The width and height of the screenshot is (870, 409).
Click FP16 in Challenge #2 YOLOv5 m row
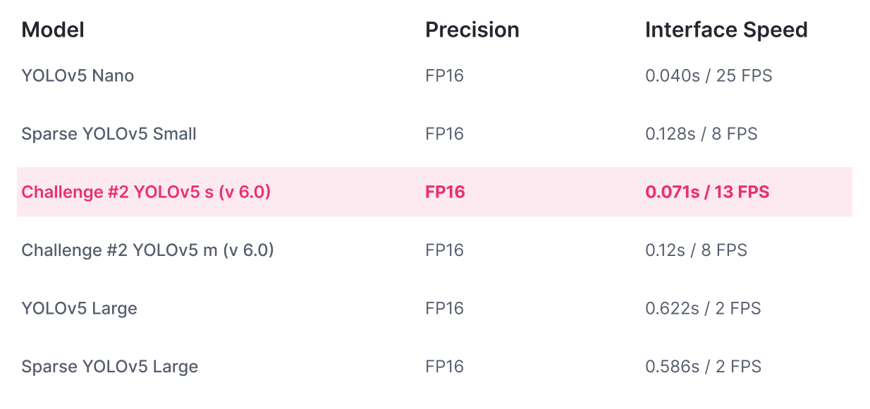pos(445,250)
